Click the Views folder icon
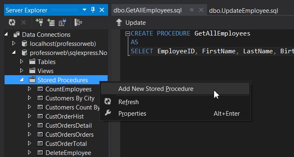The image size is (294, 157). pyautogui.click(x=32, y=71)
